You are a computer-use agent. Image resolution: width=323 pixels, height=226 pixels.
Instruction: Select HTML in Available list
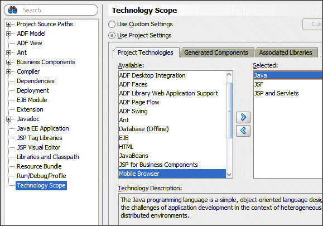172,147
